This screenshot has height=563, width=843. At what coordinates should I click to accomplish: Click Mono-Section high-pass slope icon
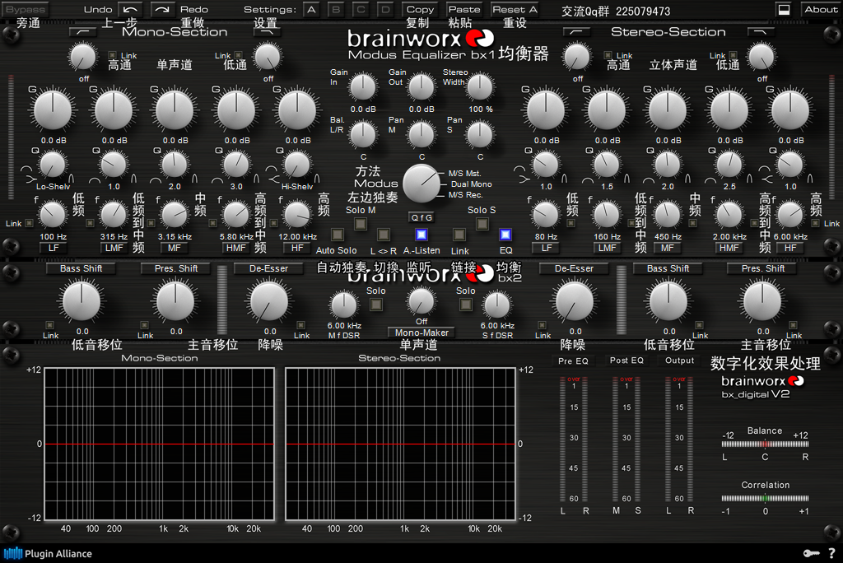[x=83, y=32]
